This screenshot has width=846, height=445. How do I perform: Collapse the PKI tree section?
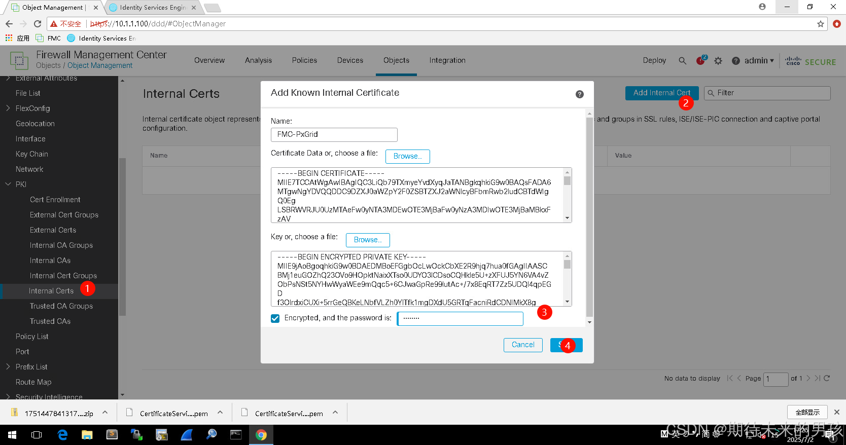pos(8,184)
